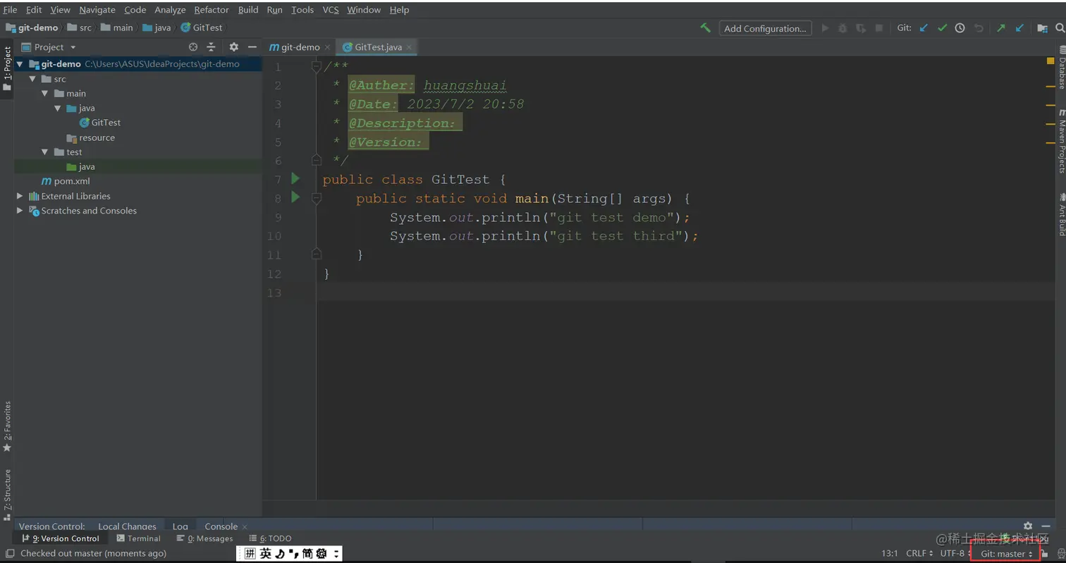Click the tool window toggle icon in status bar
The height and width of the screenshot is (563, 1066).
(9, 554)
